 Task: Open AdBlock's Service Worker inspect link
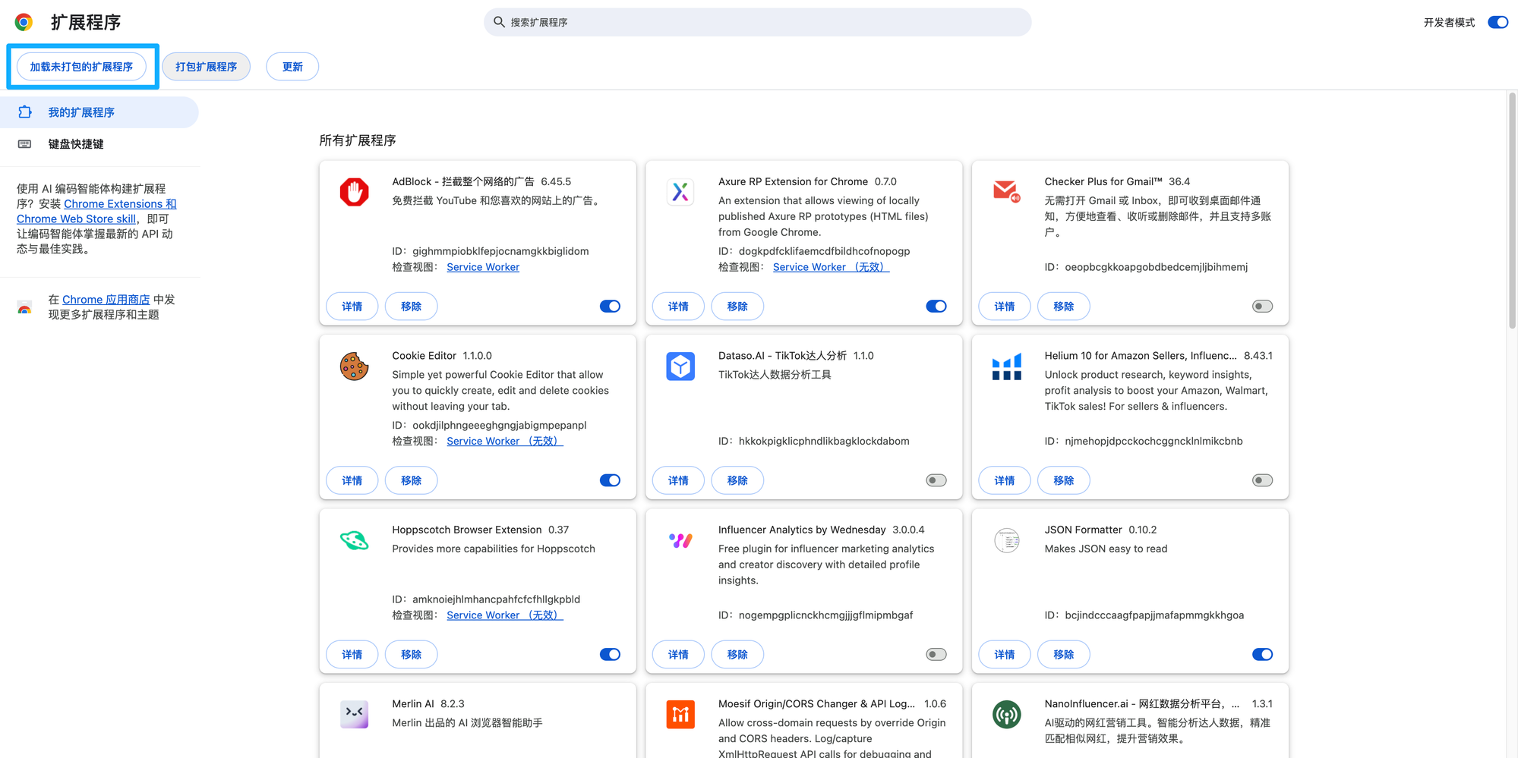point(483,267)
